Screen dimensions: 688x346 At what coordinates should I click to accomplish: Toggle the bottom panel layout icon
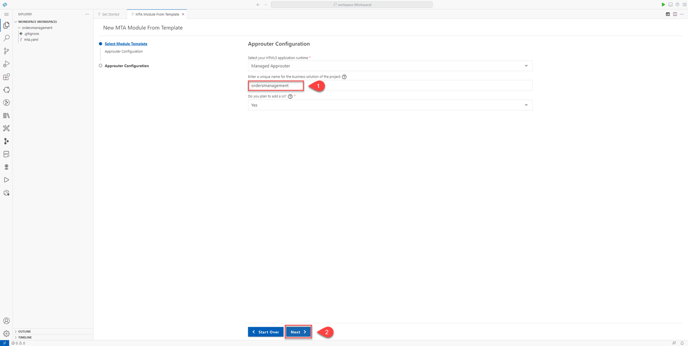point(670,4)
